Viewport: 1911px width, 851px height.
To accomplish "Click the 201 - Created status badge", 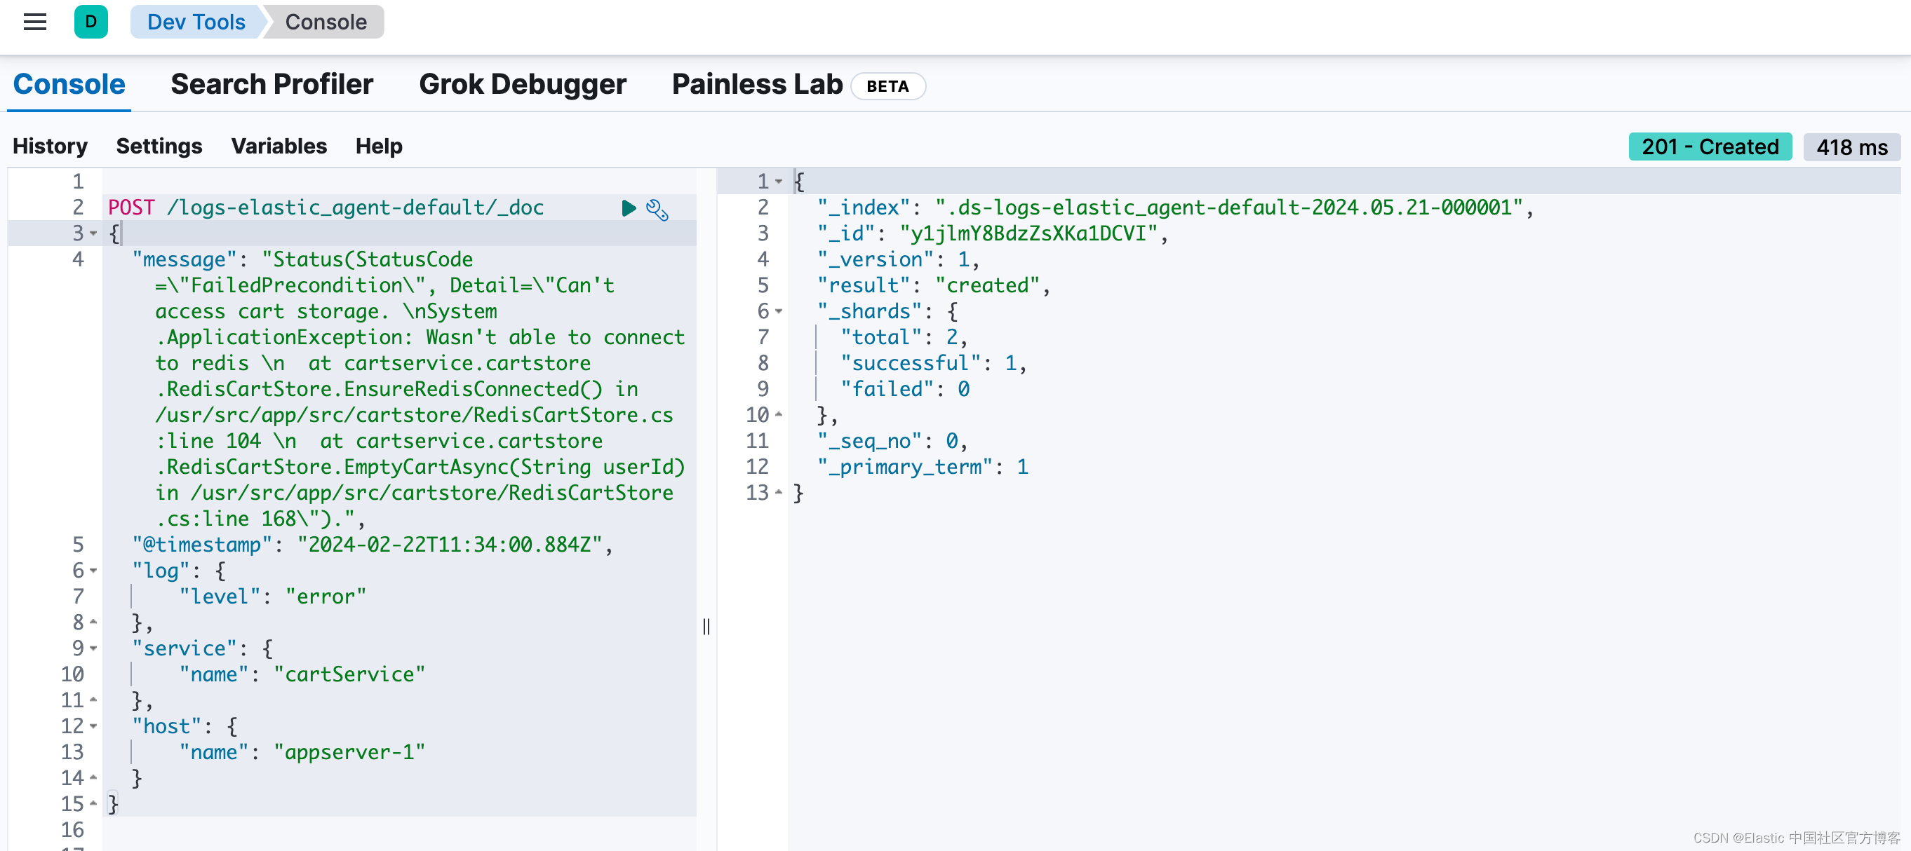I will coord(1709,147).
